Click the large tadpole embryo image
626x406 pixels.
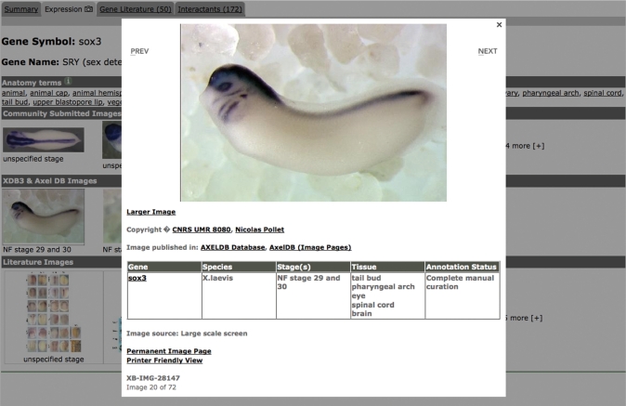click(313, 112)
